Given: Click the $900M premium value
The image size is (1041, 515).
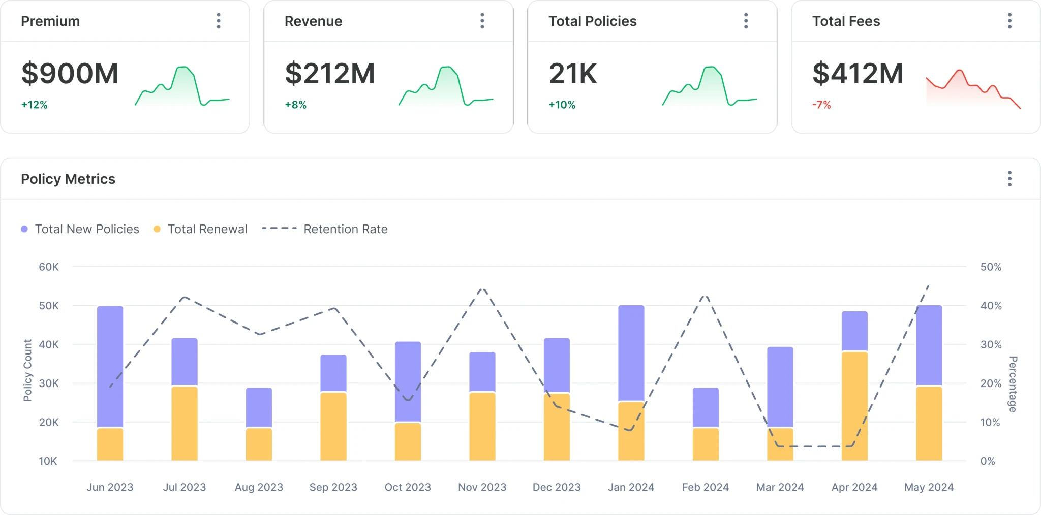Looking at the screenshot, I should pos(70,74).
